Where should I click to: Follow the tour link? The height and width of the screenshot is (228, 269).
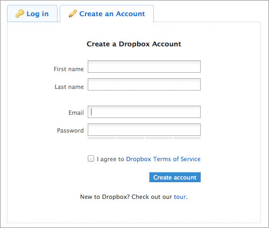[x=180, y=197]
